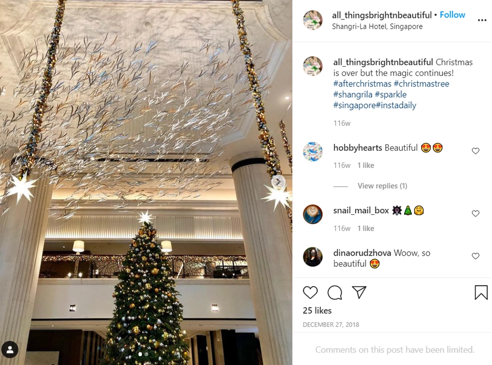Like the post with heart icon
Screen dimensions: 492x365
tap(311, 293)
